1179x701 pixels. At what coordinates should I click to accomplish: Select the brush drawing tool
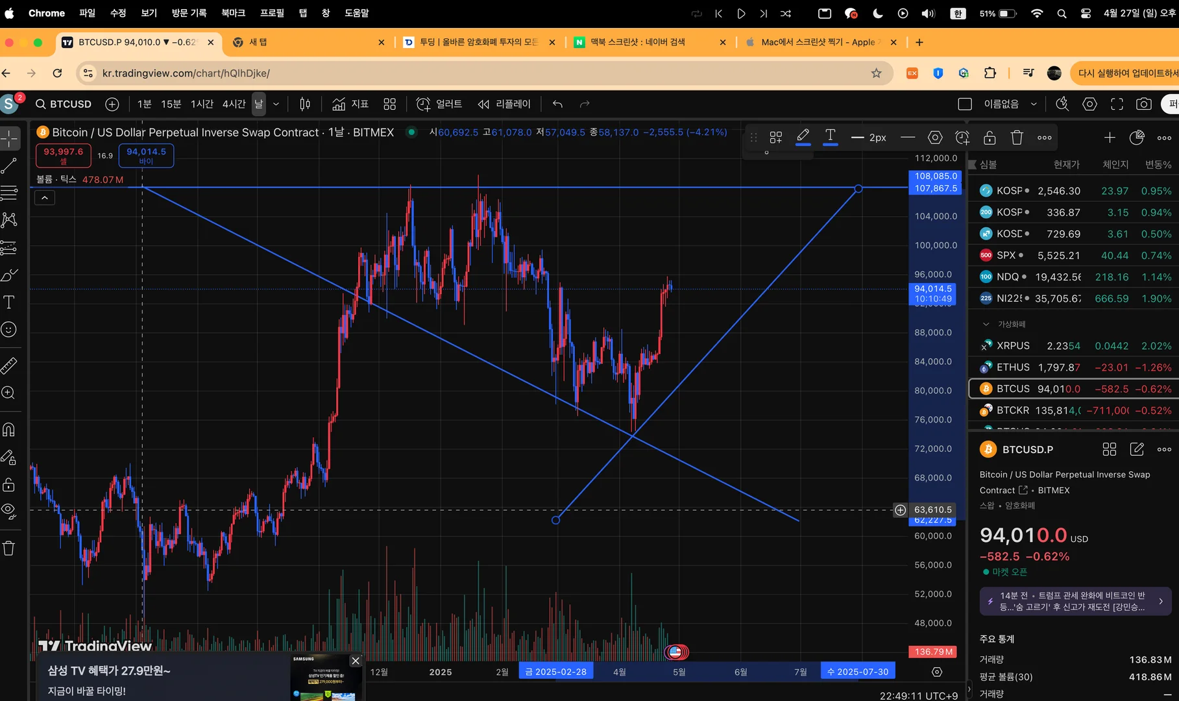[x=9, y=275]
